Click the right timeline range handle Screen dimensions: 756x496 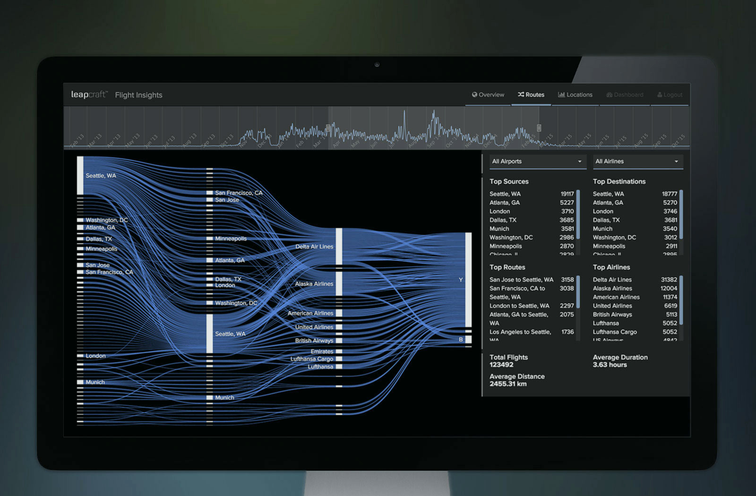[x=539, y=128]
